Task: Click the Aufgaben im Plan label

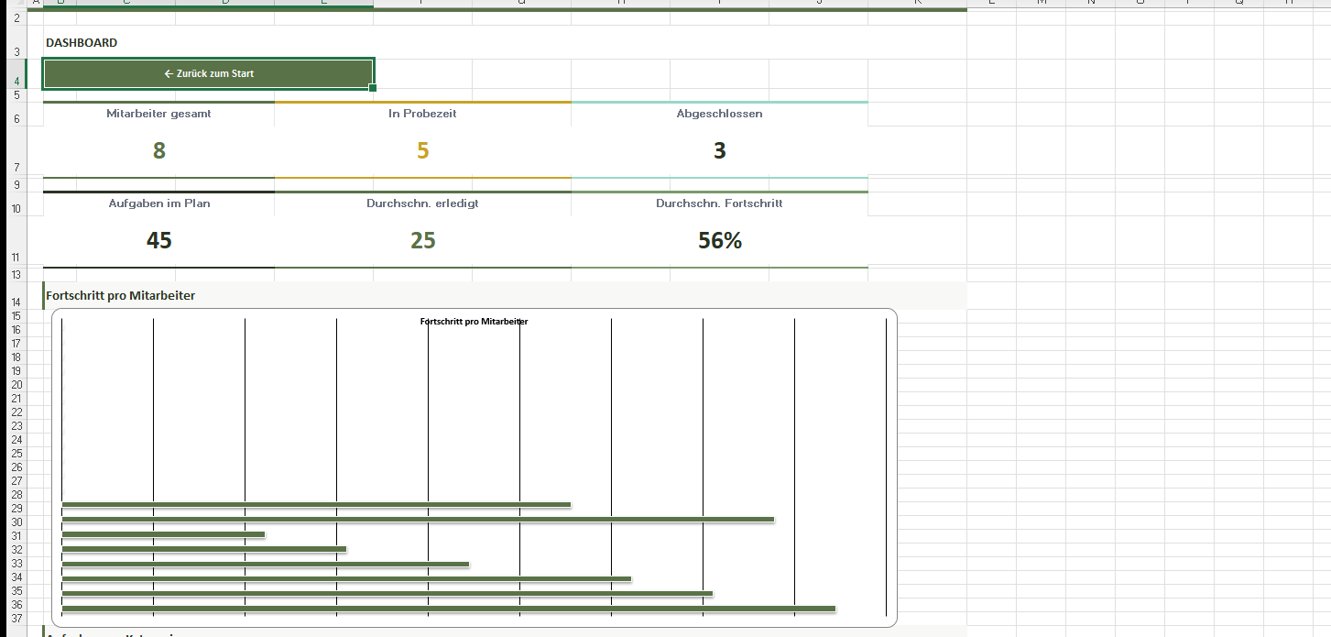Action: 158,203
